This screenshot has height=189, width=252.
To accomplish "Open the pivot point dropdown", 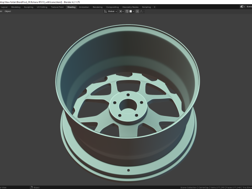I will 121,12.
